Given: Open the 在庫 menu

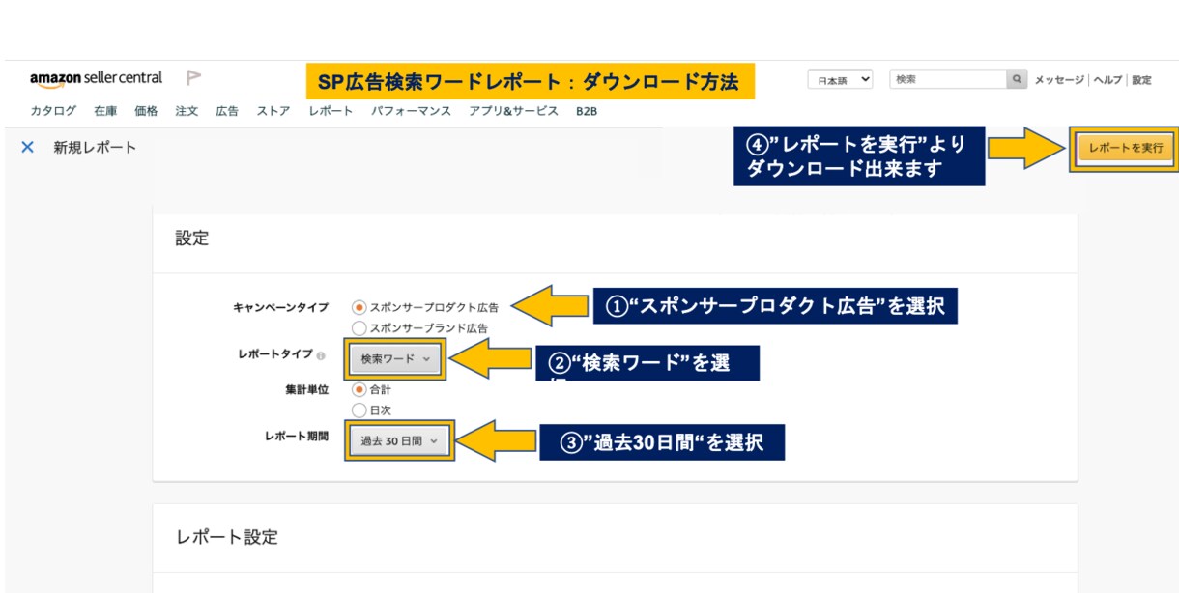Looking at the screenshot, I should [x=105, y=111].
